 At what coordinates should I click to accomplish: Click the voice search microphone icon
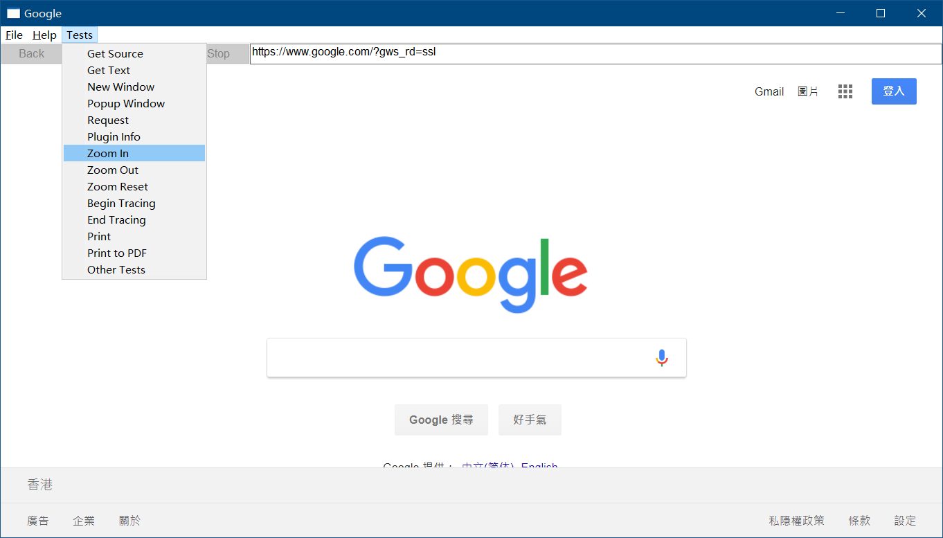(661, 357)
